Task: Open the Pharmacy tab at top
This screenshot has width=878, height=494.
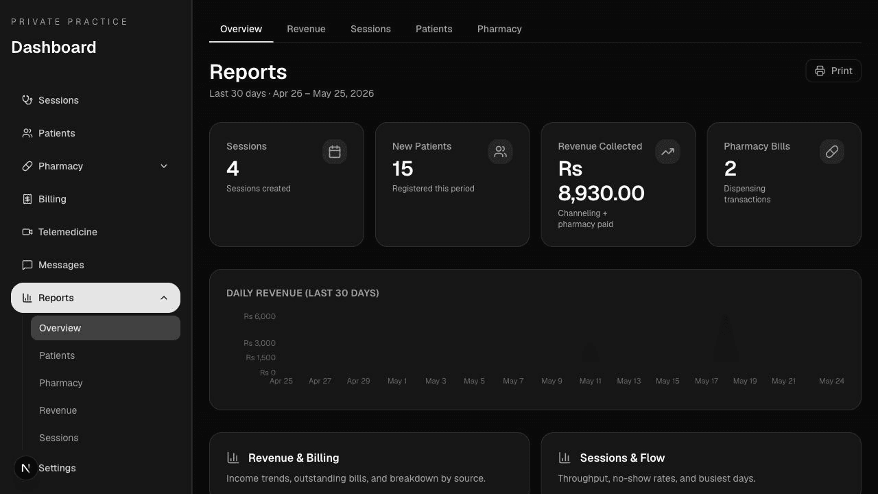Action: (x=499, y=29)
